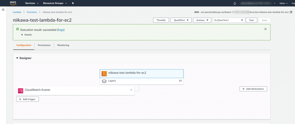Click the Add destination button

tap(253, 89)
